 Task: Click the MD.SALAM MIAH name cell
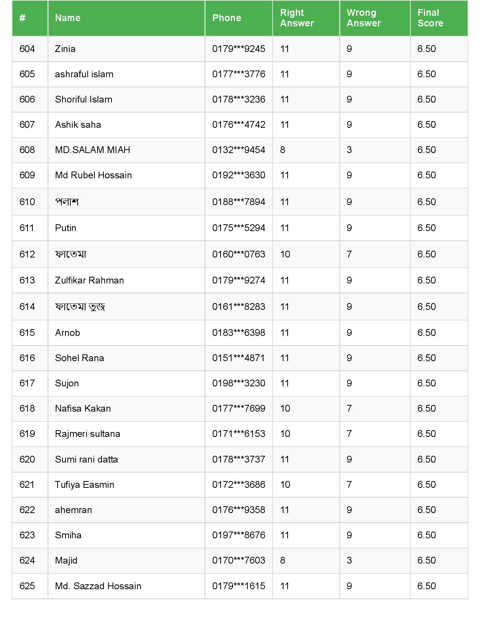pos(93,150)
